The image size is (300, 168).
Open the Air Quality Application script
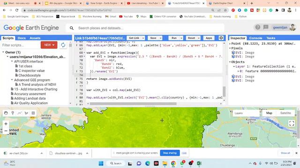coord(31,103)
